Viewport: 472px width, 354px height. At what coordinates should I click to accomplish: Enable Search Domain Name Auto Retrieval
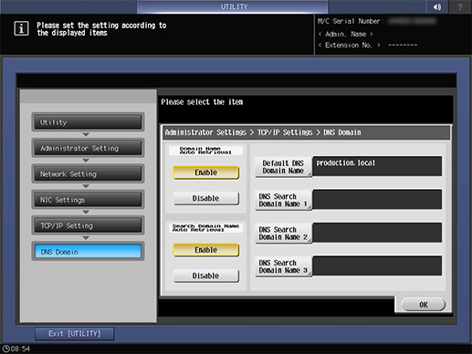tap(205, 250)
